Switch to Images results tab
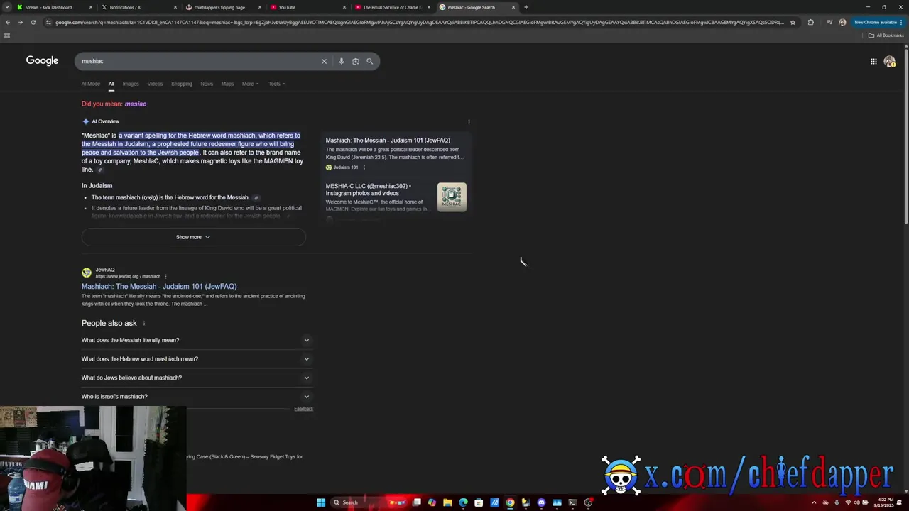The image size is (909, 511). (131, 84)
